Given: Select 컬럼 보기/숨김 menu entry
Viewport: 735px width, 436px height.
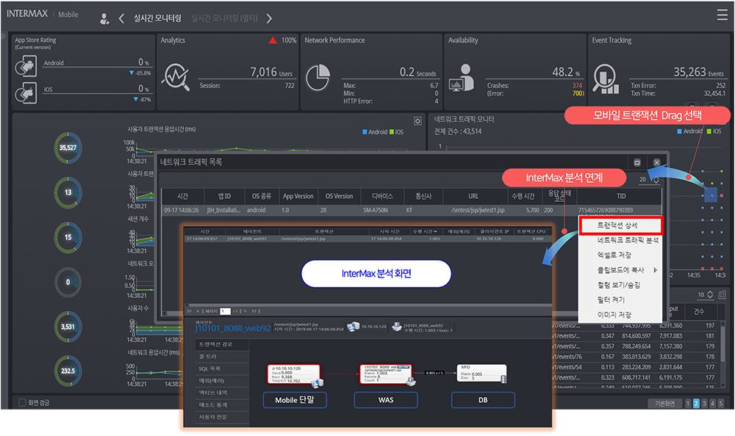Looking at the screenshot, I should (x=620, y=286).
